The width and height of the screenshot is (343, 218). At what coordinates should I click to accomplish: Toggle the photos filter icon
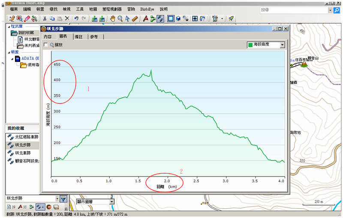click(x=56, y=206)
